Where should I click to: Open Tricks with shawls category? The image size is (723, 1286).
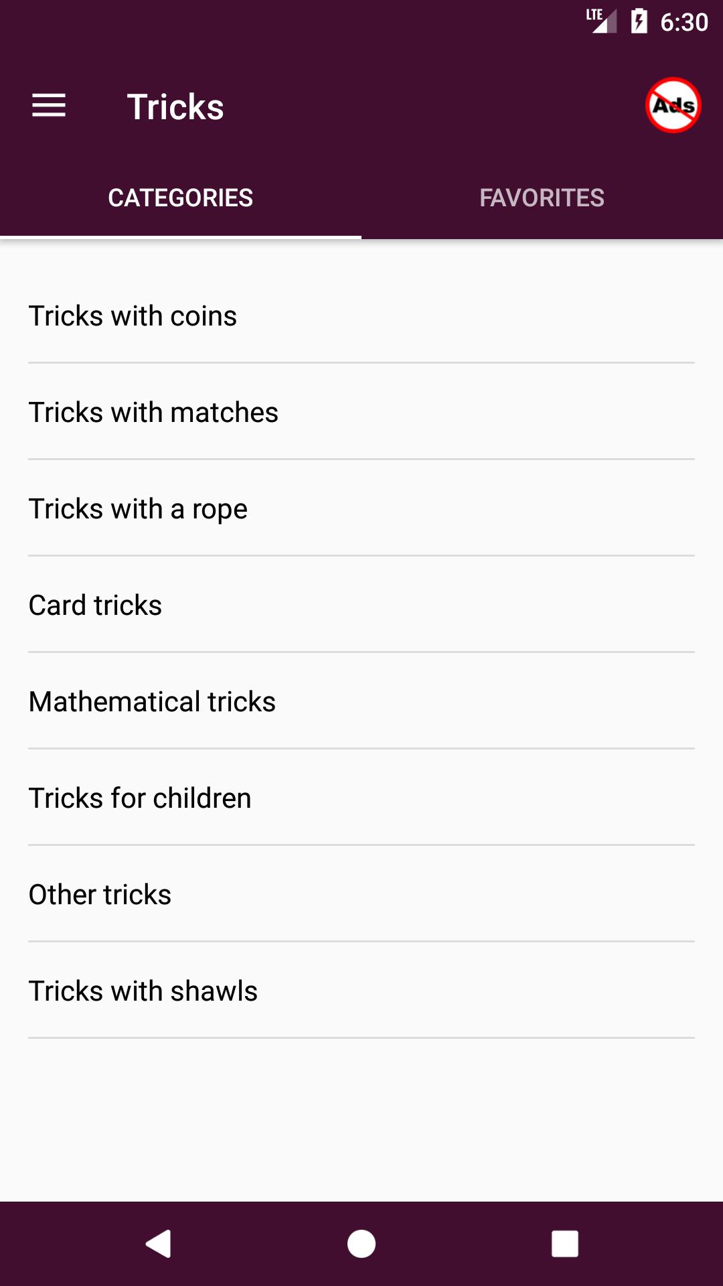tap(361, 991)
